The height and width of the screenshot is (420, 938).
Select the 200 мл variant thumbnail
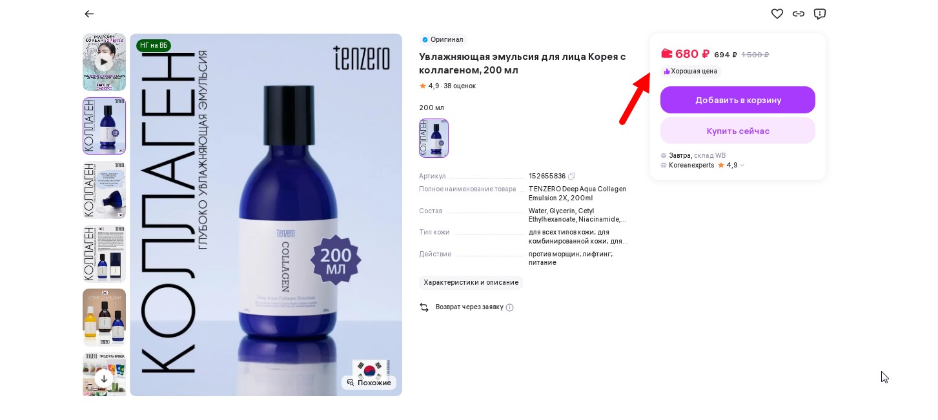tap(434, 138)
